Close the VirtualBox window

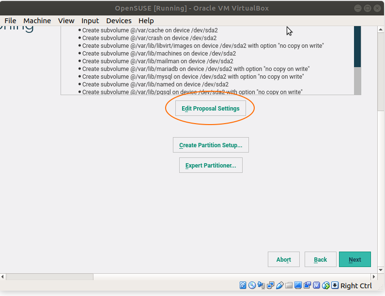pyautogui.click(x=377, y=8)
